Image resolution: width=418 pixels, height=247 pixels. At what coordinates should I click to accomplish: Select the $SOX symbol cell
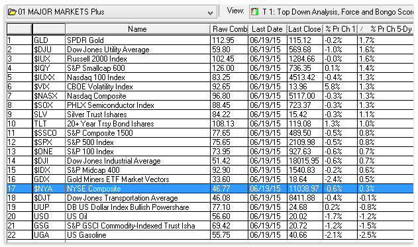coord(49,105)
